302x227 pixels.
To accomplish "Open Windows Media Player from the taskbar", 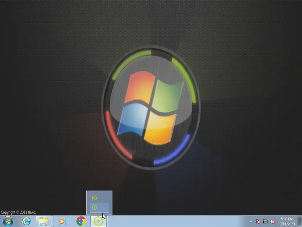I will pos(62,221).
